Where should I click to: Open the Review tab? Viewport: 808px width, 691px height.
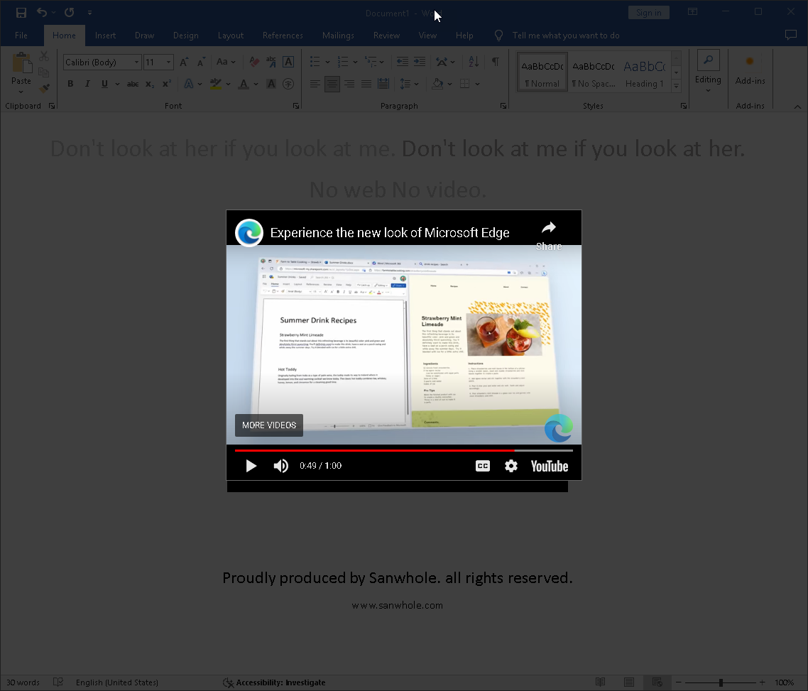[386, 36]
